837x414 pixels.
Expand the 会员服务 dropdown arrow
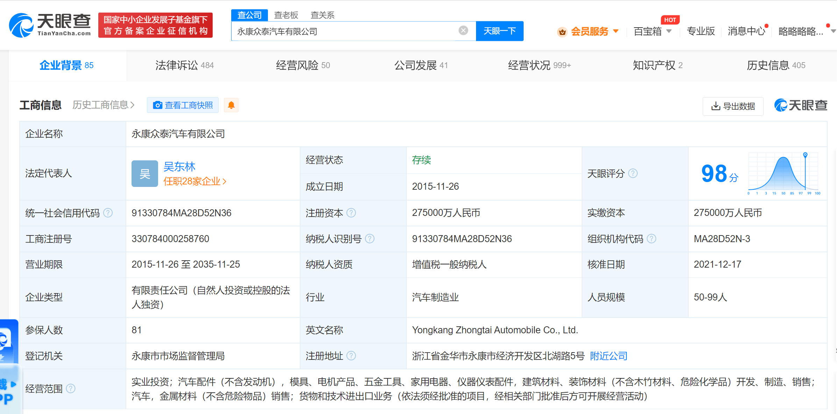[x=616, y=31]
